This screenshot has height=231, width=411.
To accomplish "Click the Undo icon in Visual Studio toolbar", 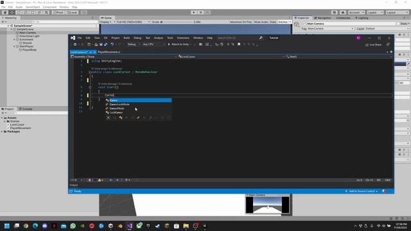I will pos(112,44).
